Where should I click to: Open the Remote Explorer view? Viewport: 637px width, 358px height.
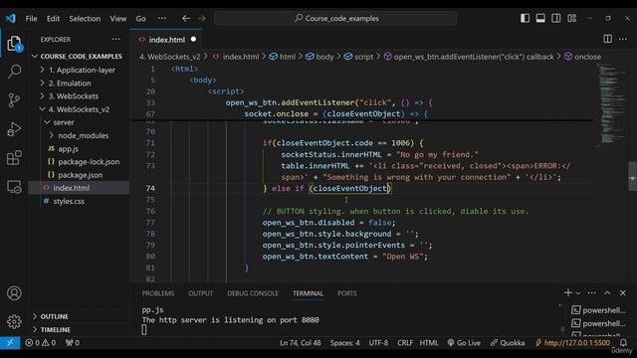[14, 187]
